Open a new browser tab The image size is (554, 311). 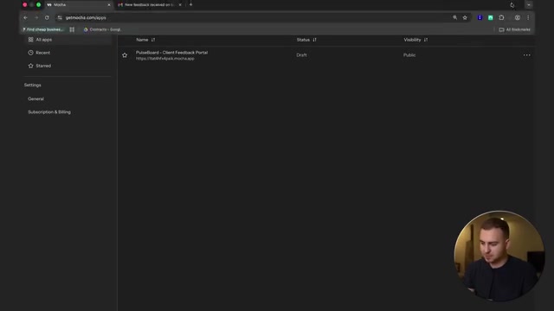coord(190,4)
